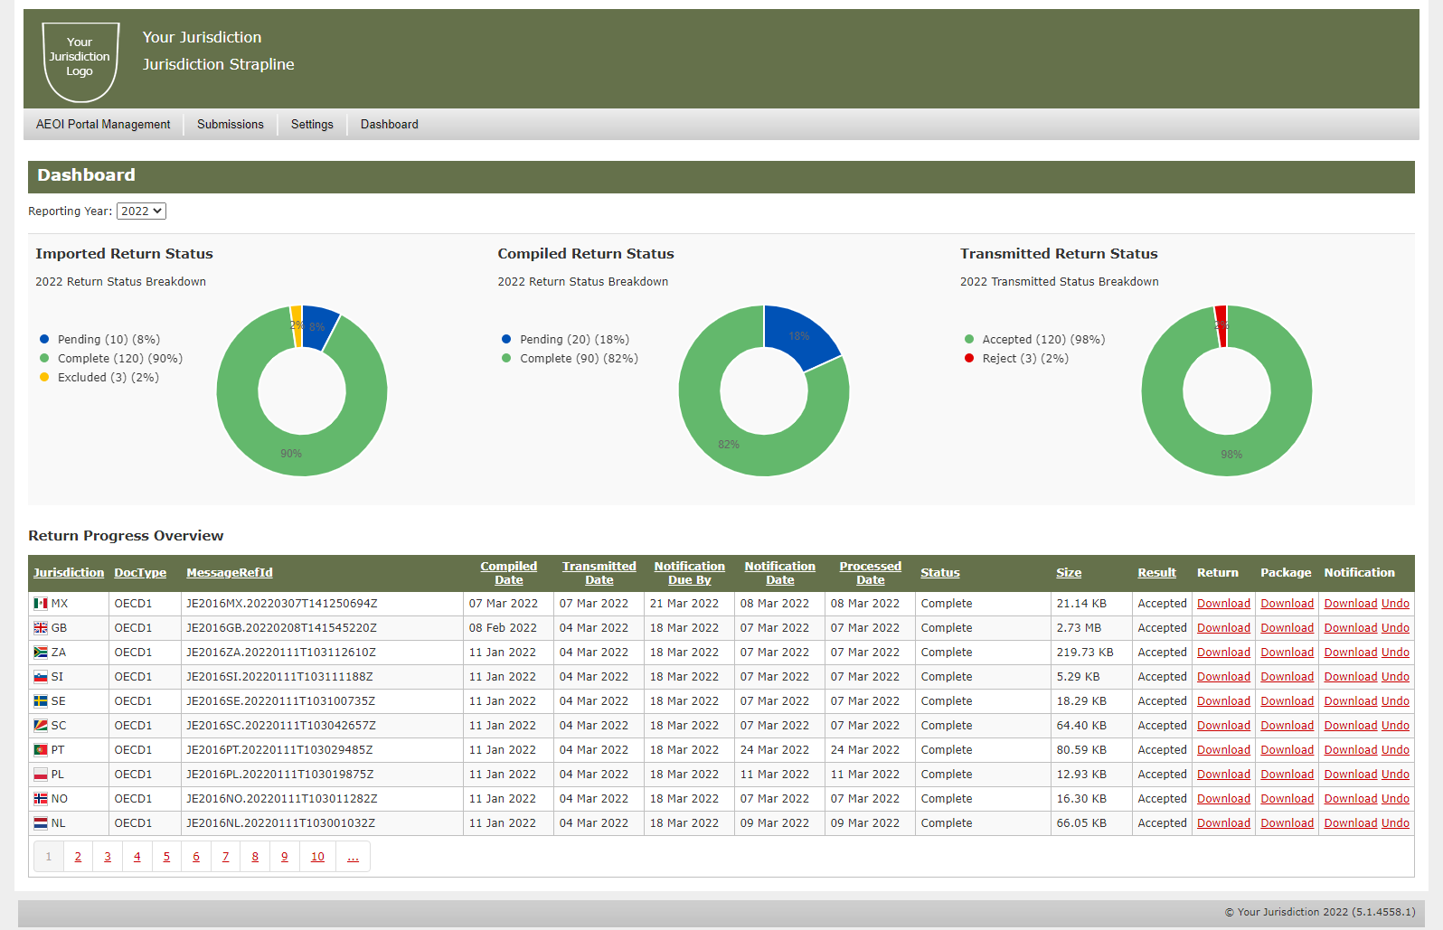Undo the notification for SE row
This screenshot has width=1443, height=930.
(1395, 701)
